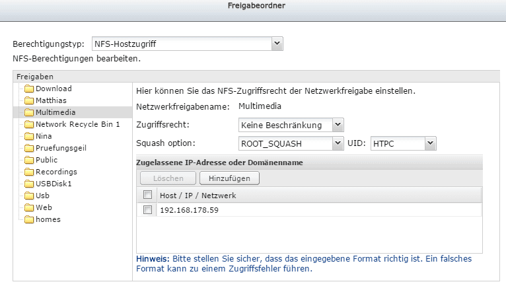Click the Network Recycle Bin 1 folder icon

[29, 124]
